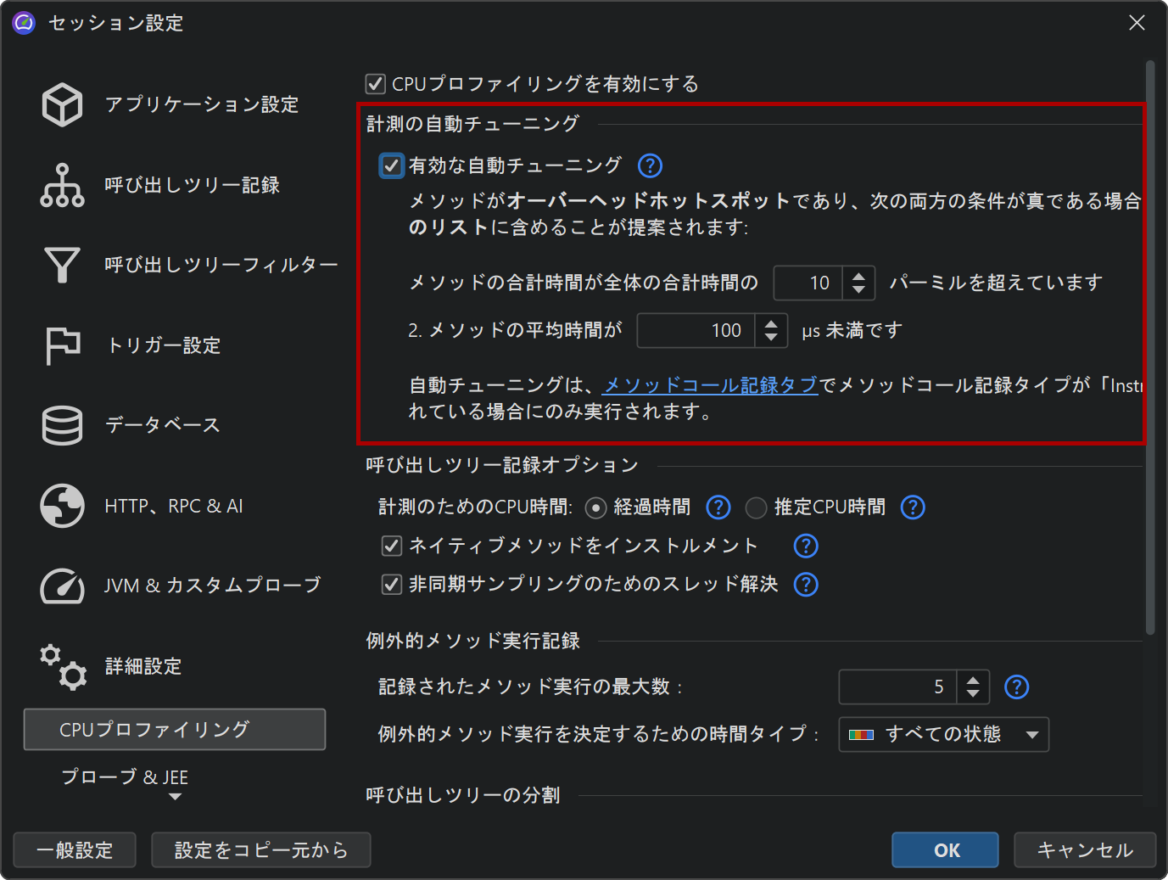Show help for 有効な自動チューニング
1168x880 pixels.
650,165
